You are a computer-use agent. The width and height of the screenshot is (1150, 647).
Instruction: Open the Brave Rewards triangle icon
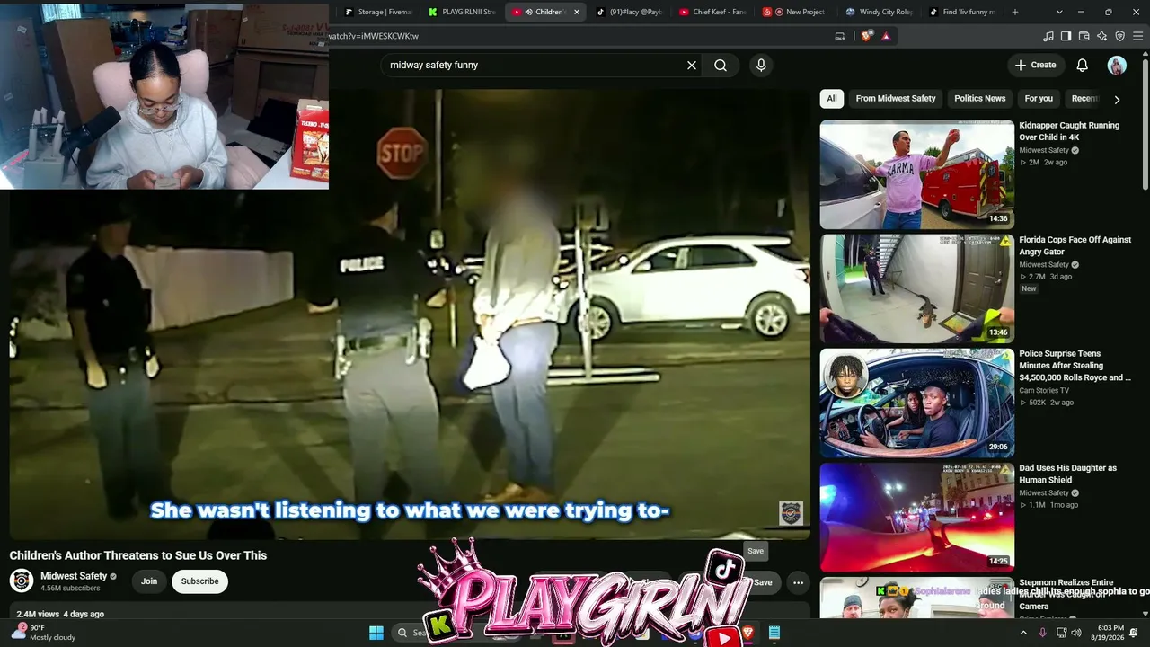pyautogui.click(x=886, y=36)
